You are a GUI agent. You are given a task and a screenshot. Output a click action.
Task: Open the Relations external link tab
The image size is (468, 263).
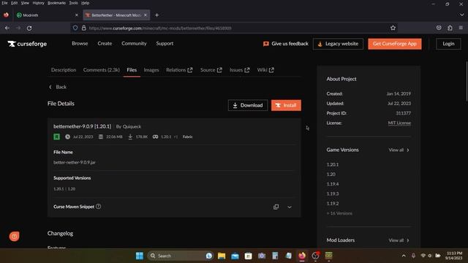click(x=179, y=70)
